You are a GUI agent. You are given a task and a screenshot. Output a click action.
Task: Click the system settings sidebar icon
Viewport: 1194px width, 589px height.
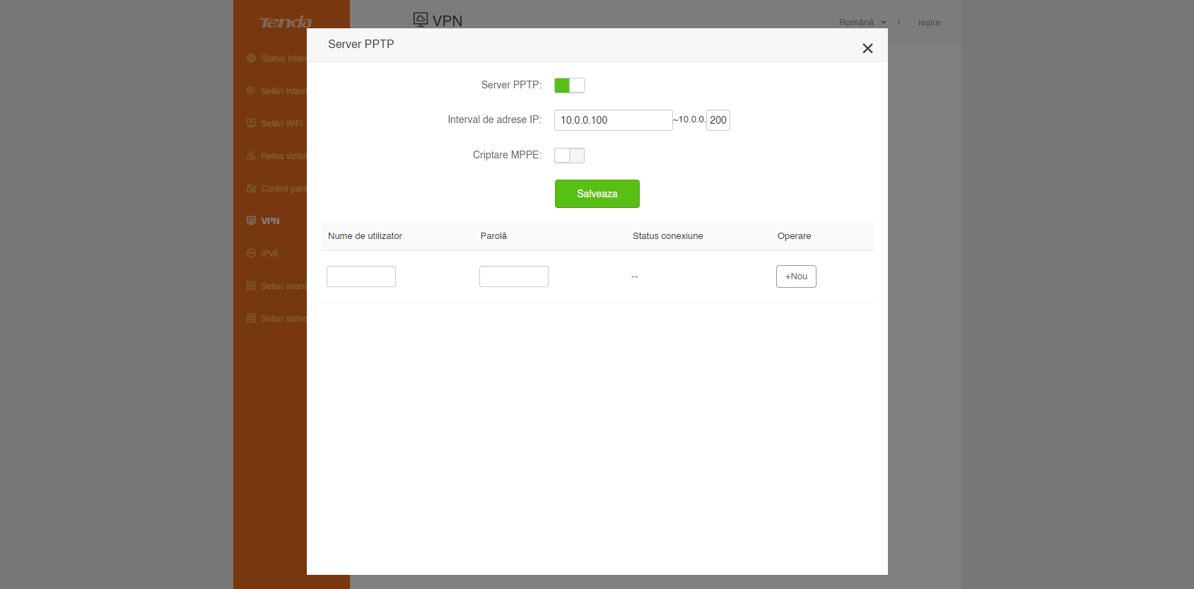pyautogui.click(x=251, y=318)
